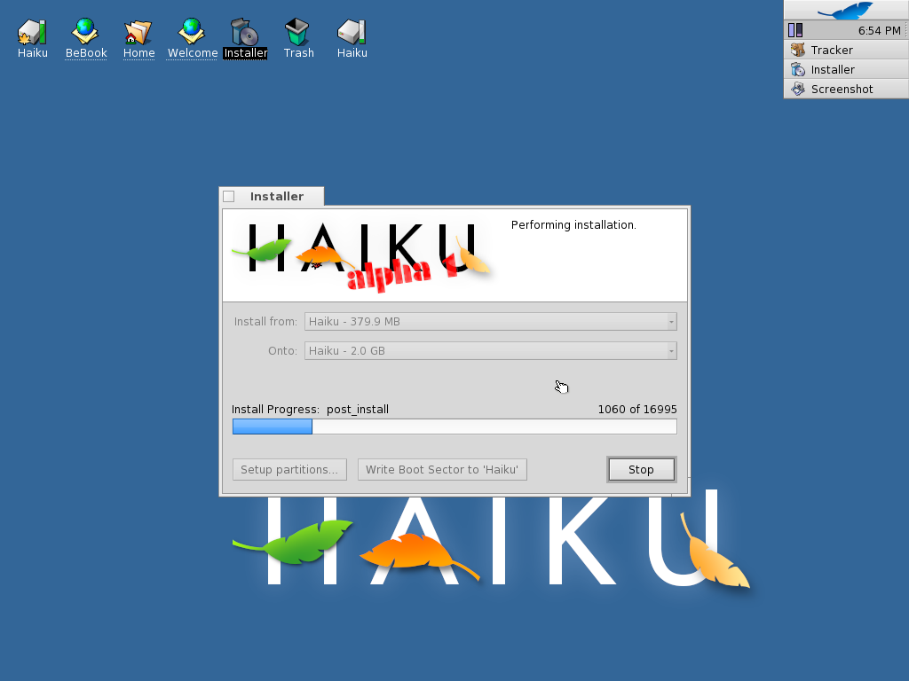The height and width of the screenshot is (681, 909).
Task: Click Write Boot Sector to 'Haiku' button
Action: 442,470
